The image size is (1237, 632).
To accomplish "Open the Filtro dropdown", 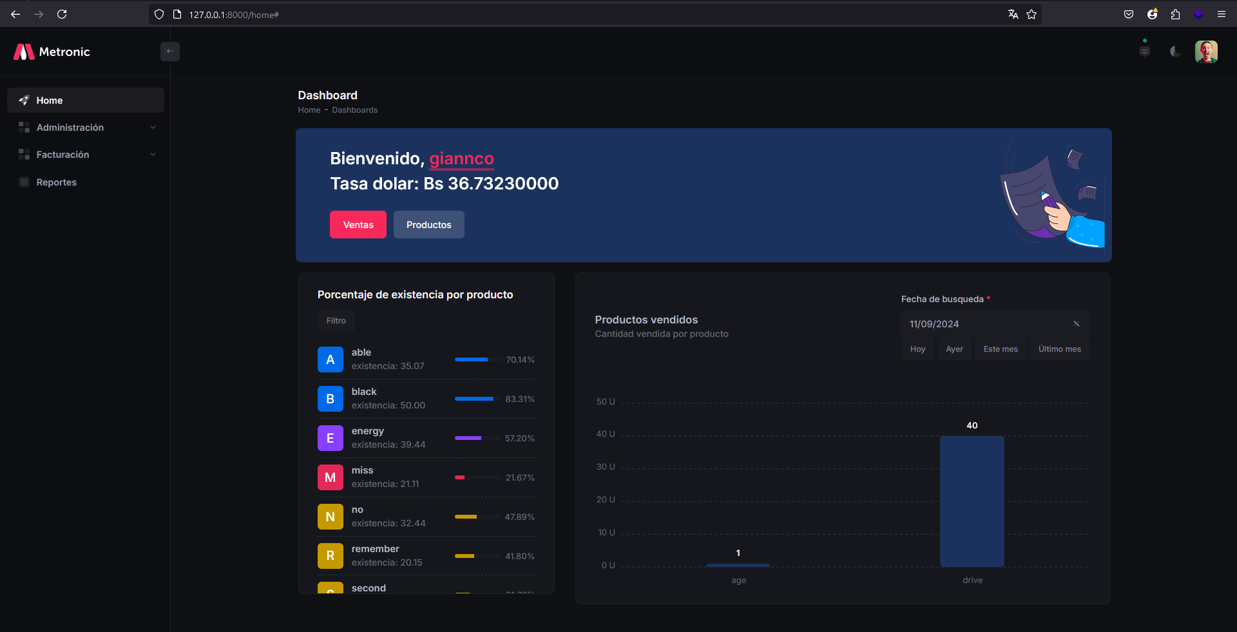I will pyautogui.click(x=336, y=321).
